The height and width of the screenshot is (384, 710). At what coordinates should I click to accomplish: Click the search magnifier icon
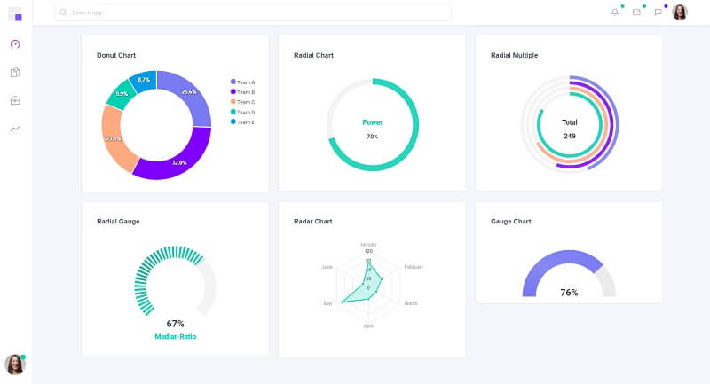pyautogui.click(x=63, y=12)
